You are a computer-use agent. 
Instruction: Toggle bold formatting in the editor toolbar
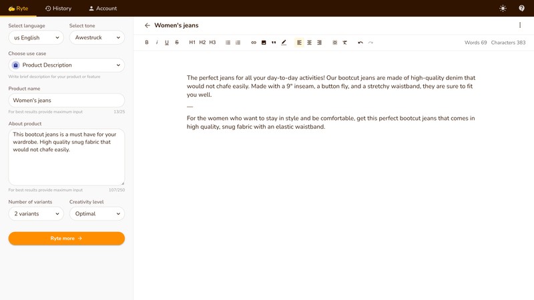point(147,43)
